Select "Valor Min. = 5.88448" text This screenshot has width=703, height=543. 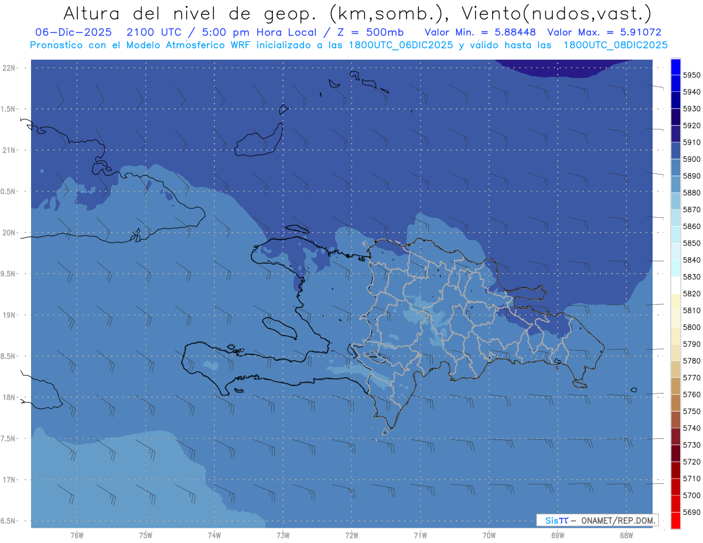(x=481, y=32)
